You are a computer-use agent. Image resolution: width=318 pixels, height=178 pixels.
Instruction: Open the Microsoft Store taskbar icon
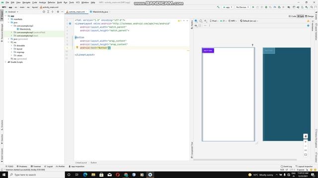[101, 175]
